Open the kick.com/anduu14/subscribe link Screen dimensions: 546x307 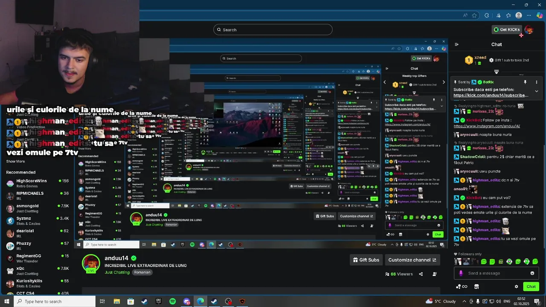491,96
